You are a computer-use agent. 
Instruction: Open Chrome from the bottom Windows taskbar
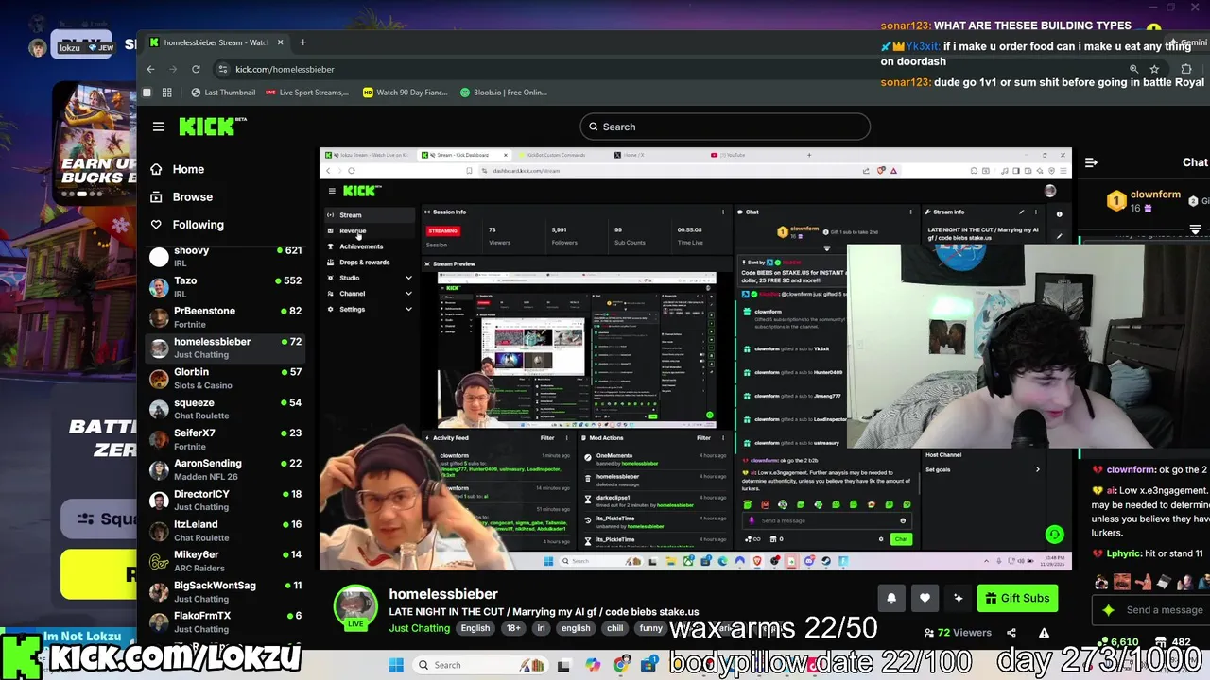click(621, 665)
